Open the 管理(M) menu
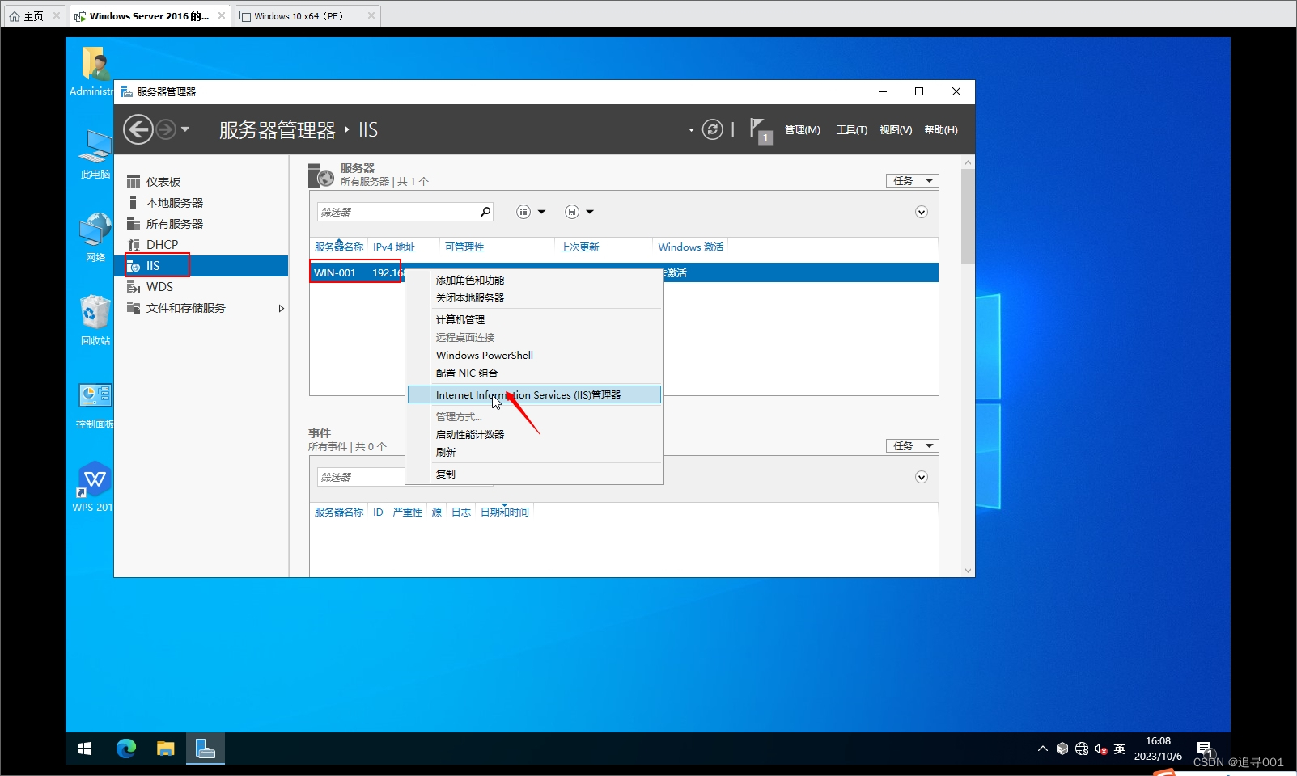The image size is (1297, 776). point(802,130)
